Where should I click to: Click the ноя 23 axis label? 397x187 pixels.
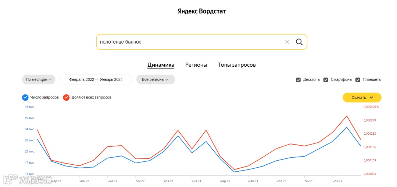(x=337, y=181)
